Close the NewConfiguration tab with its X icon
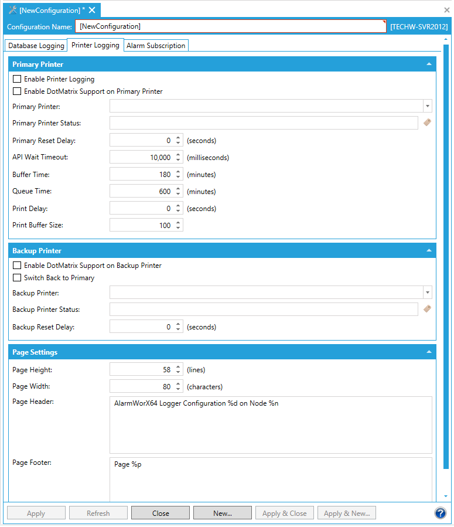 point(92,10)
